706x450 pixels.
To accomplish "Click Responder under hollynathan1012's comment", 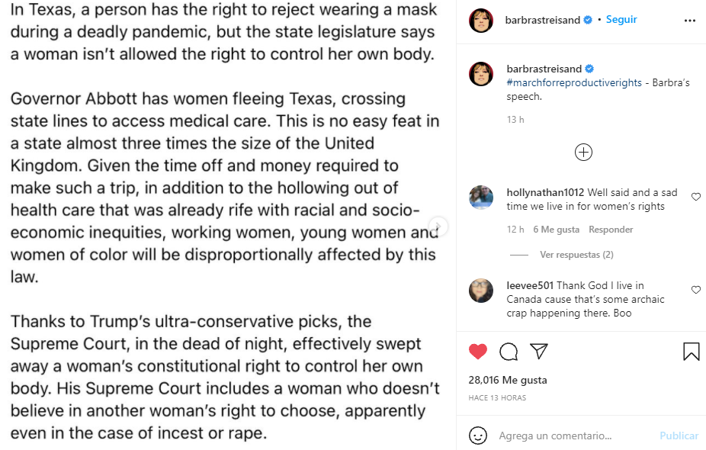I will click(x=611, y=230).
